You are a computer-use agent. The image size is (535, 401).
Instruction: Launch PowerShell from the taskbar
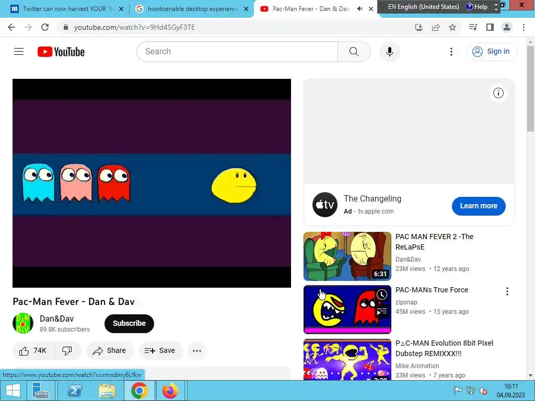tap(75, 391)
